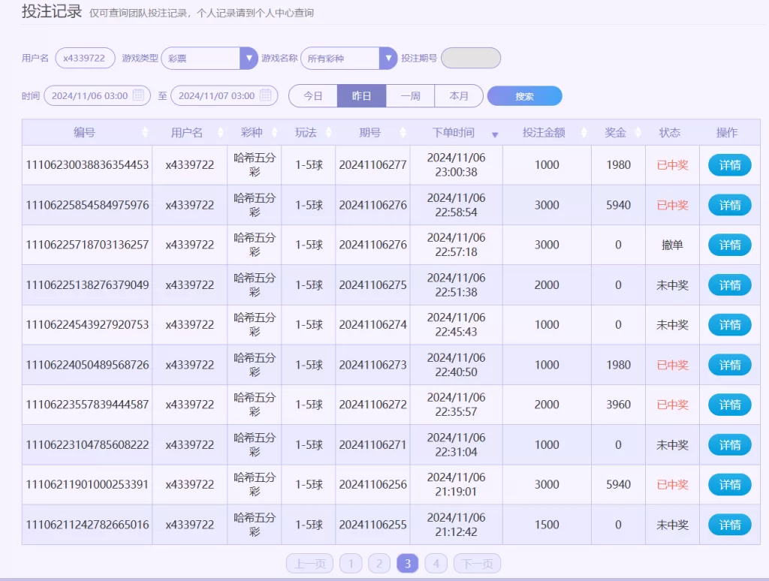
Task: Click the 3960 prize amount cell
Action: click(619, 405)
